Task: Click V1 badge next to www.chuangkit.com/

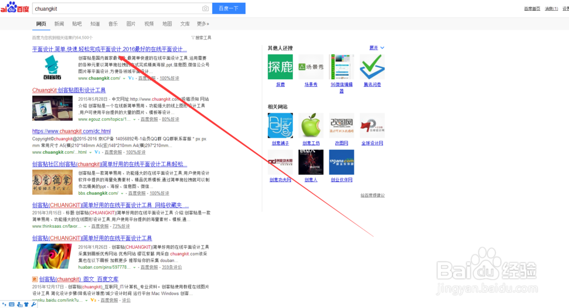Action: click(x=131, y=78)
